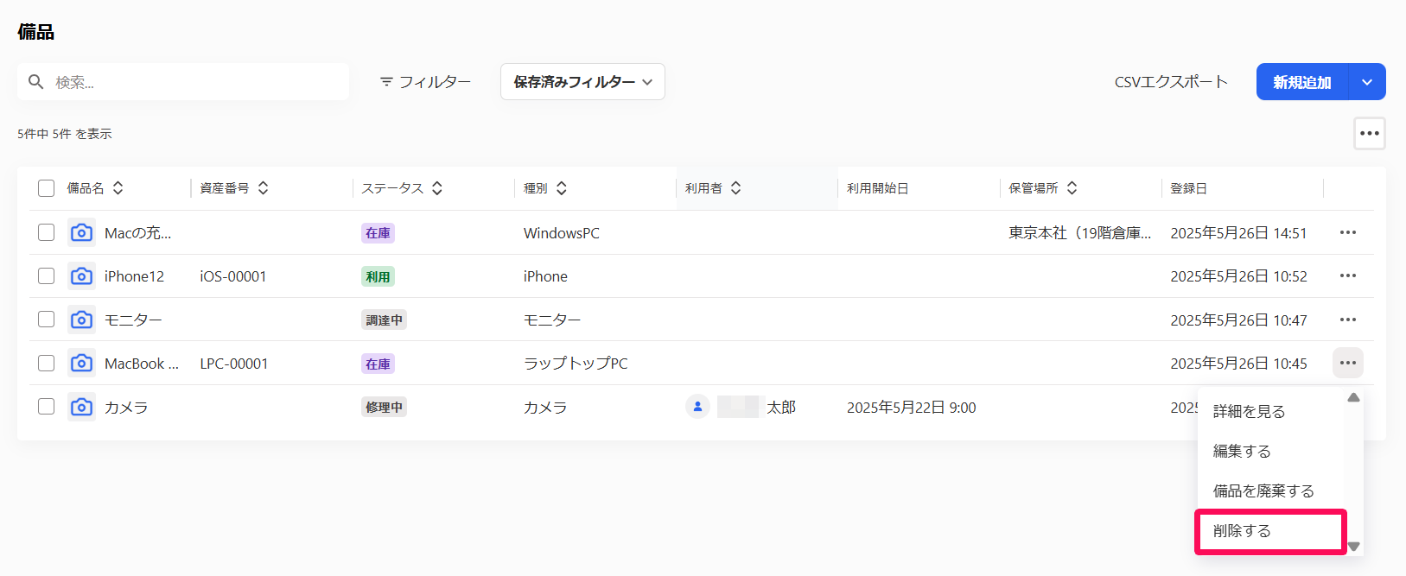Sort by ステータス column
The height and width of the screenshot is (576, 1406).
tap(437, 188)
